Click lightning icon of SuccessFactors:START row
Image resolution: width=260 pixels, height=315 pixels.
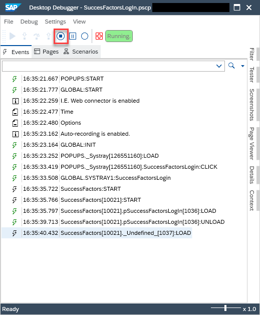(x=15, y=189)
